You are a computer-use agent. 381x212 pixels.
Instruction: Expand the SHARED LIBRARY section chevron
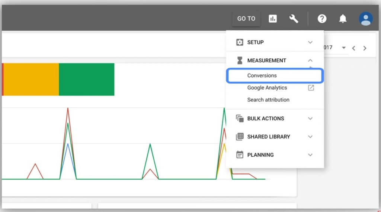coord(310,137)
